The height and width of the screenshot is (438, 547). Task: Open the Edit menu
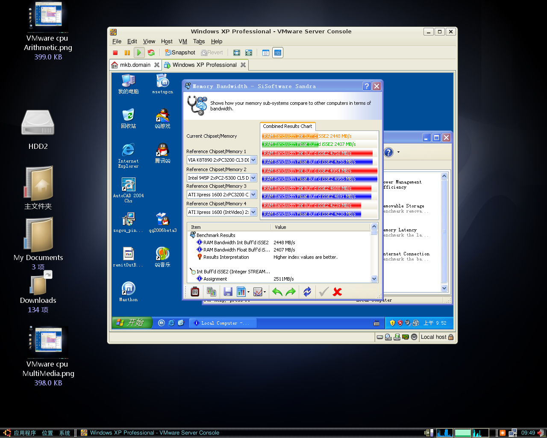(x=132, y=41)
